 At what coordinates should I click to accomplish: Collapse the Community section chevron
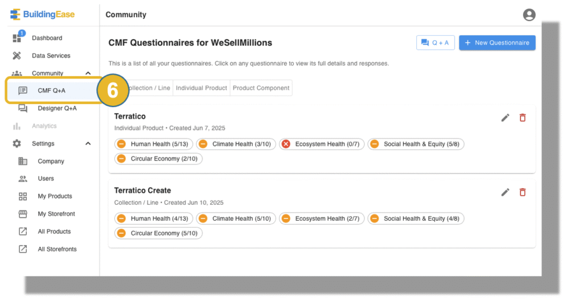(88, 73)
